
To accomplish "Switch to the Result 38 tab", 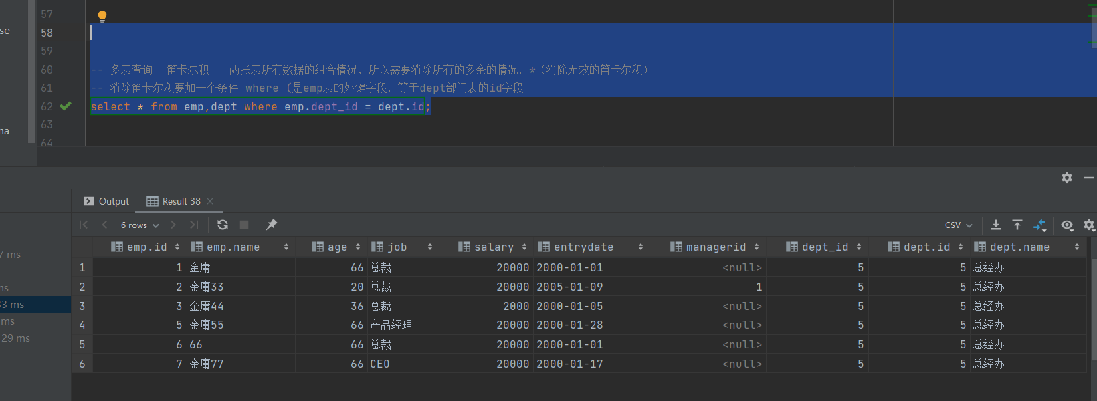I will 174,201.
